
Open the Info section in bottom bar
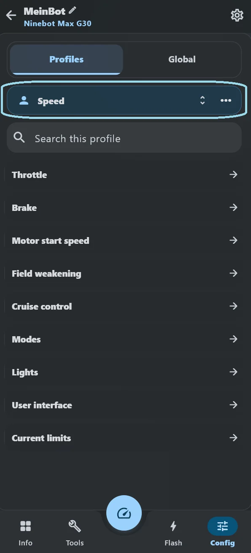[25, 533]
